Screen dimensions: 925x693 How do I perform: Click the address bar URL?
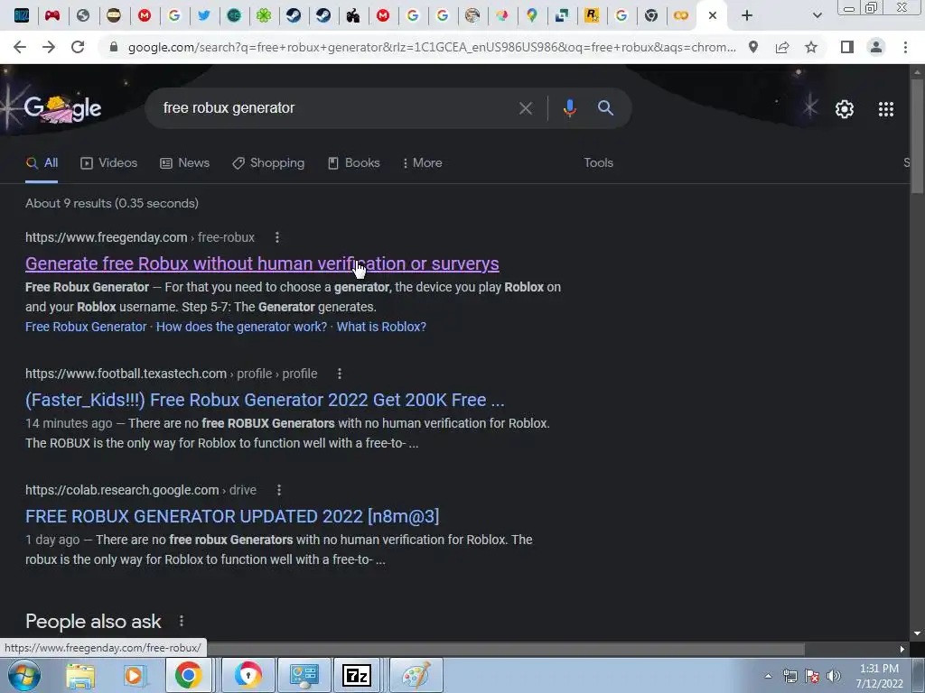tap(432, 47)
